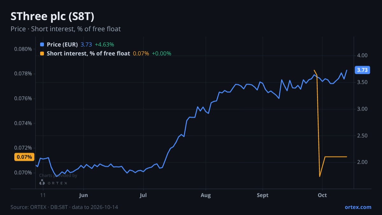Image resolution: width=382 pixels, height=215 pixels.
Task: Click the 11 date label on x-axis
Action: tap(43, 195)
